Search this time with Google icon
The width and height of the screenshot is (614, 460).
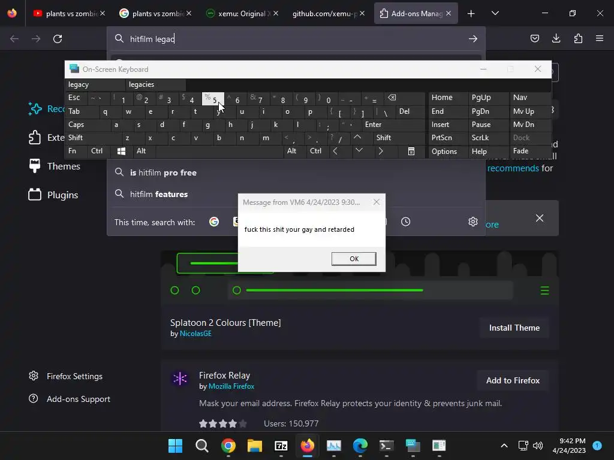(x=214, y=222)
